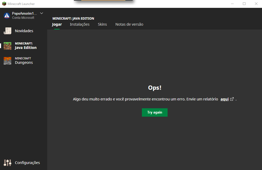Switch to the Jogar tab
The height and width of the screenshot is (170, 262).
click(x=57, y=24)
